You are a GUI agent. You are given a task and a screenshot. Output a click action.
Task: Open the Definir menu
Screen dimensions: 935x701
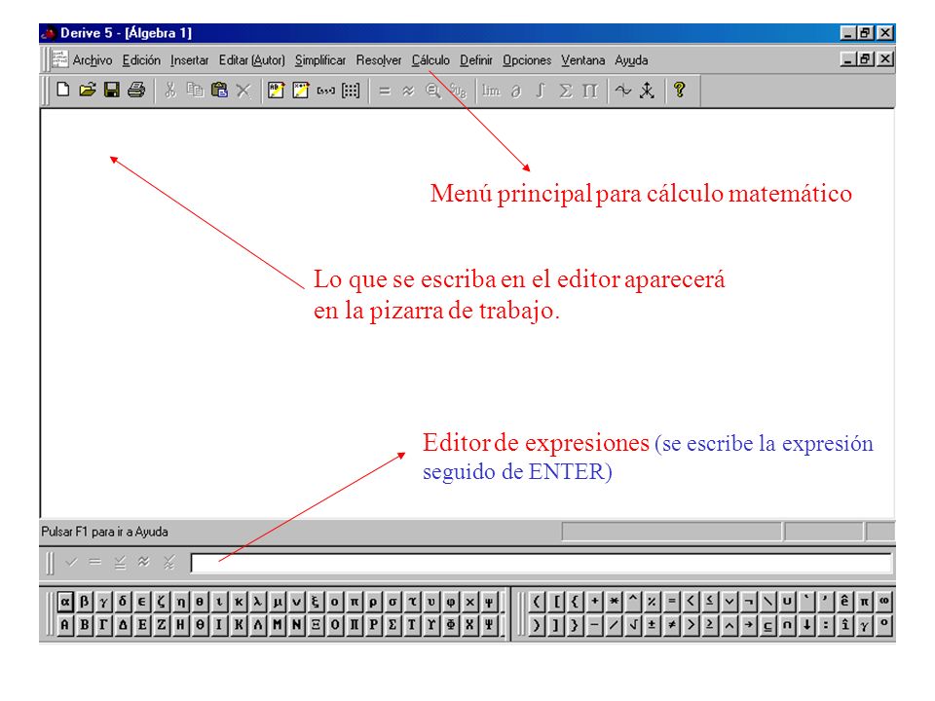coord(476,60)
